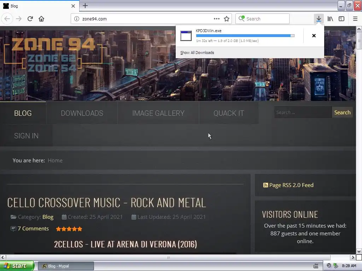Open the library bookshelf icon
Screen dimensions: 362x271
click(x=330, y=19)
